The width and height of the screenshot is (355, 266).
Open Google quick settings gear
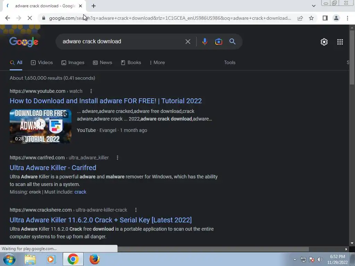[x=324, y=42]
